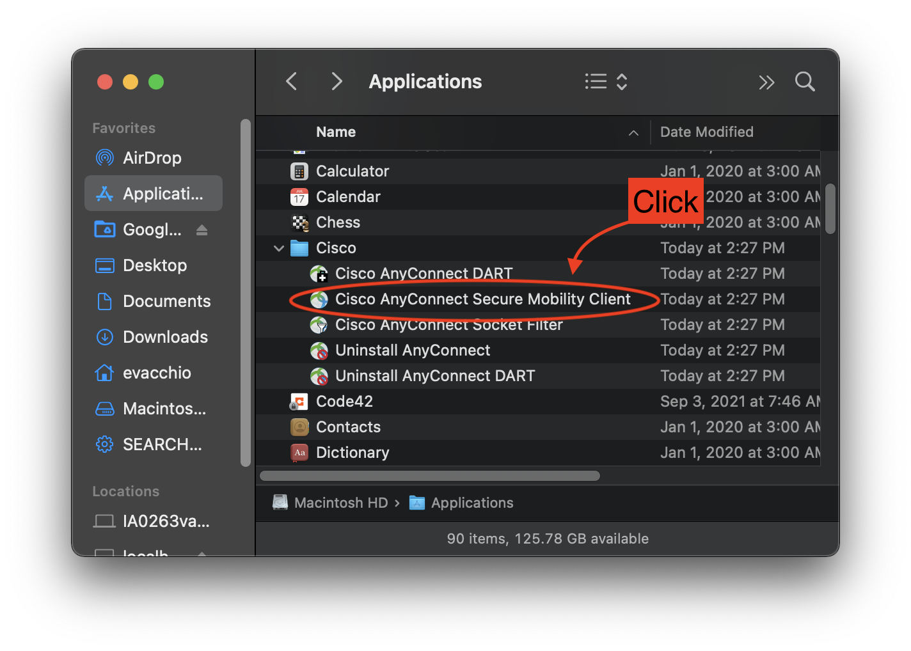
Task: Sort by Date Modified column header
Action: [707, 132]
